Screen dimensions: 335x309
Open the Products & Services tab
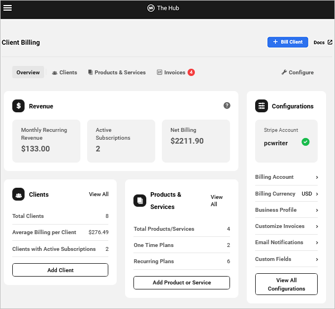[117, 72]
